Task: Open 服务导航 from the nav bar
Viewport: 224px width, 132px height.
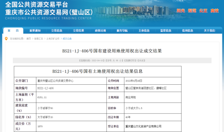Action: (122, 31)
